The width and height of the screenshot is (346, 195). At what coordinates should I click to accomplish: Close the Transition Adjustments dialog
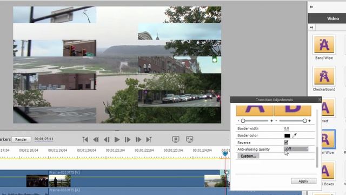[x=320, y=100]
